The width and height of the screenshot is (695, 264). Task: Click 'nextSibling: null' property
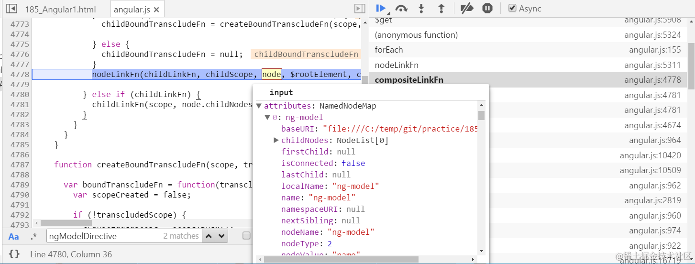(320, 220)
